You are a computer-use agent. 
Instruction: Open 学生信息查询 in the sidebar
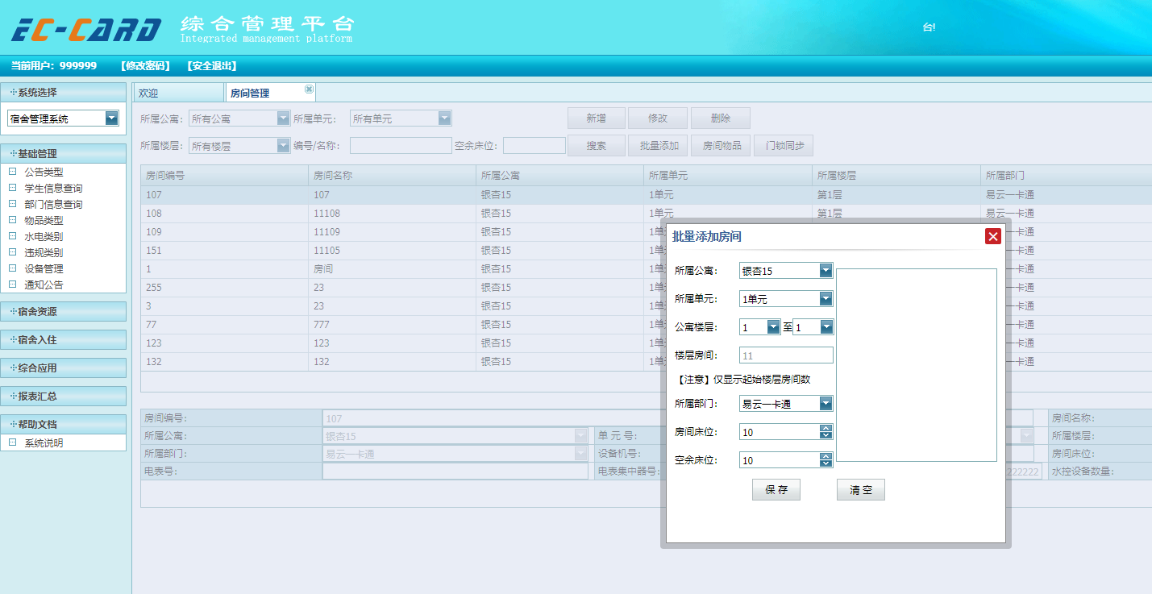click(53, 188)
